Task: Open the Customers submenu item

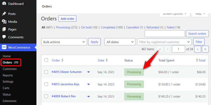Action: click(x=10, y=69)
